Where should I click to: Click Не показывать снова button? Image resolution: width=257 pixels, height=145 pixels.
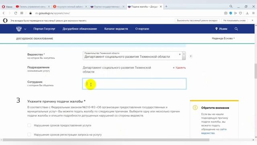click(235, 21)
